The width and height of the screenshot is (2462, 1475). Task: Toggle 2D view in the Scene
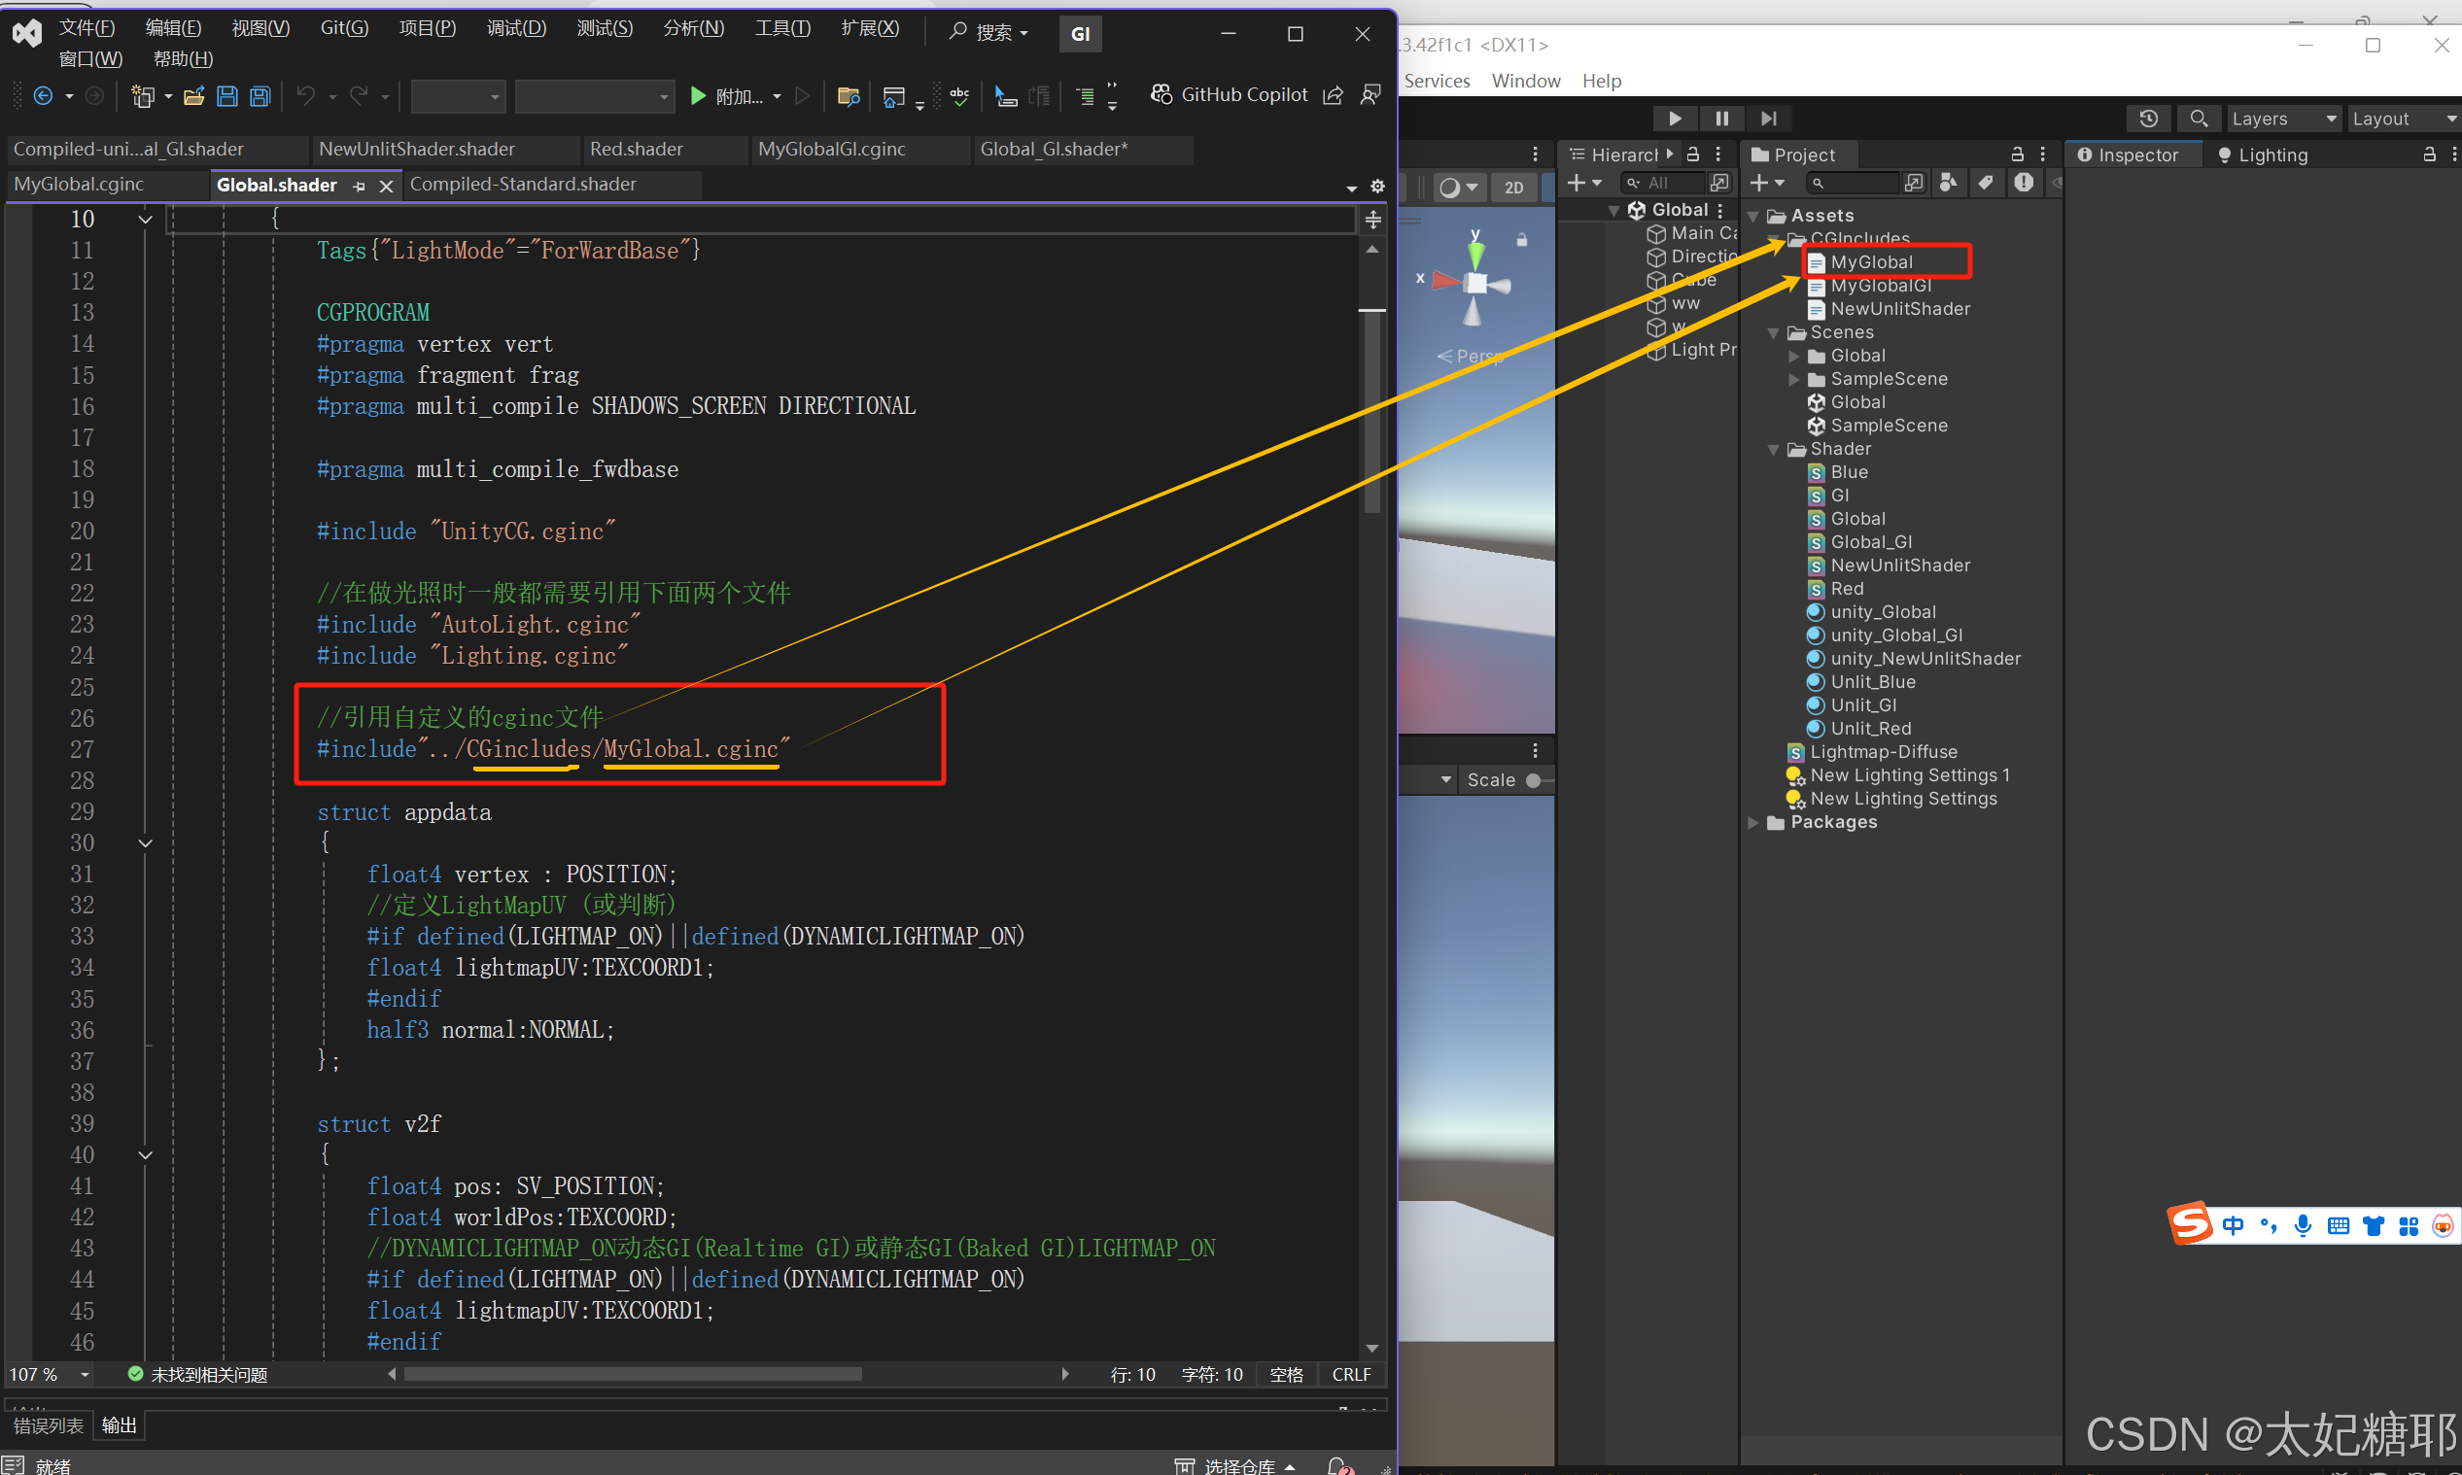1512,187
